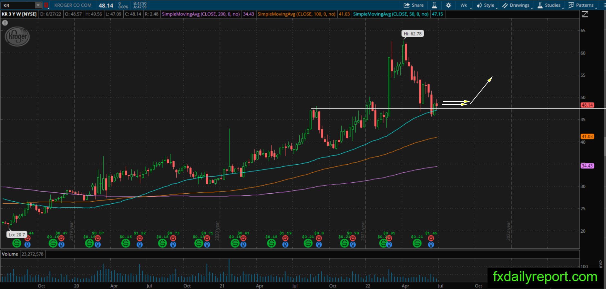Click the 47.15 SMA 50 value
Image resolution: width=606 pixels, height=289 pixels.
point(437,14)
